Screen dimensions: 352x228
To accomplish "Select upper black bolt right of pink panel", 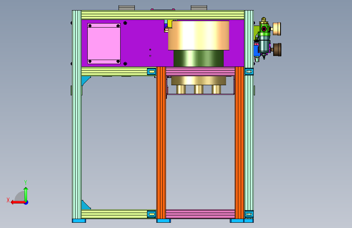I will [125, 23].
